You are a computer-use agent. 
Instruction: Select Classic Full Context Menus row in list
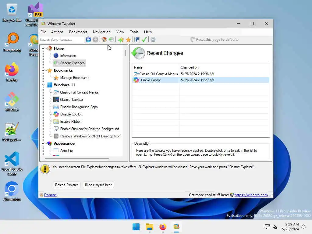coord(200,74)
